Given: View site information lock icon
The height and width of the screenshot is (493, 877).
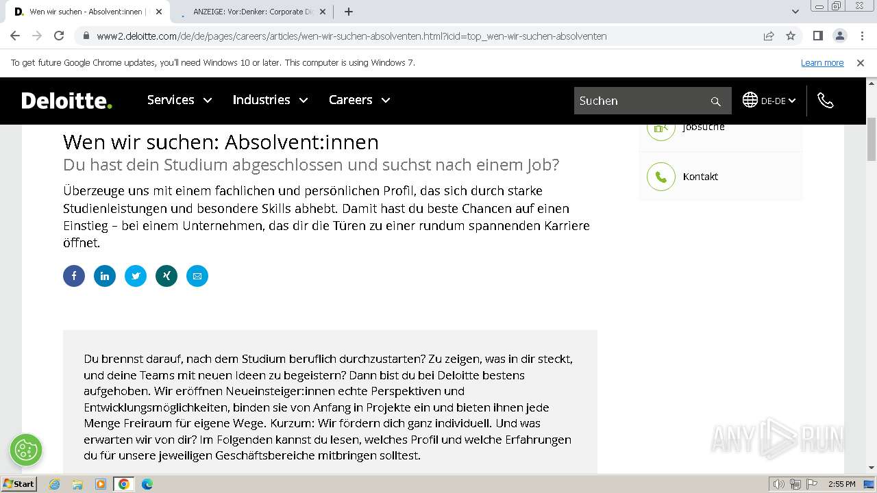Looking at the screenshot, I should coord(86,36).
